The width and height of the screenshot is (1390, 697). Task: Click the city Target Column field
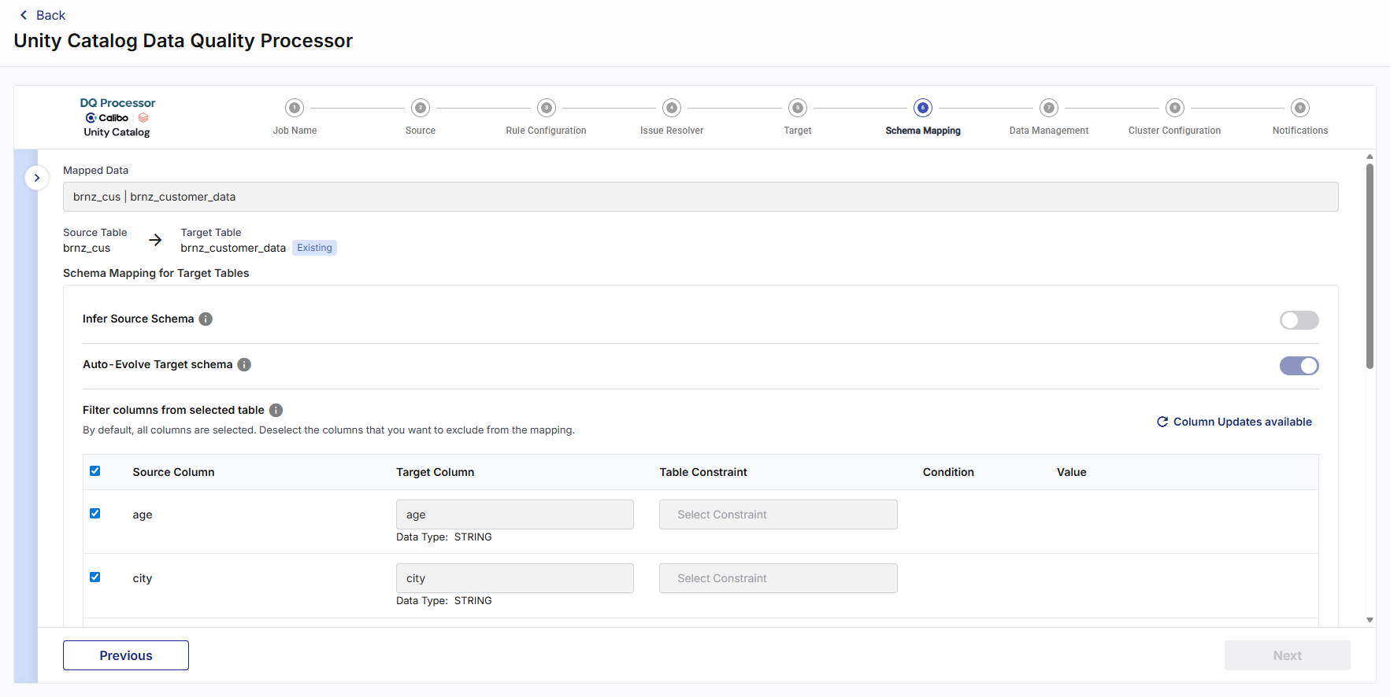coord(515,578)
